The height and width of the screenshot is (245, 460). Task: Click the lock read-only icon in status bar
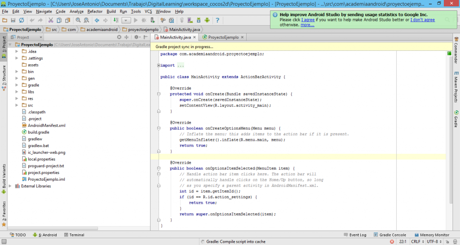(x=447, y=242)
